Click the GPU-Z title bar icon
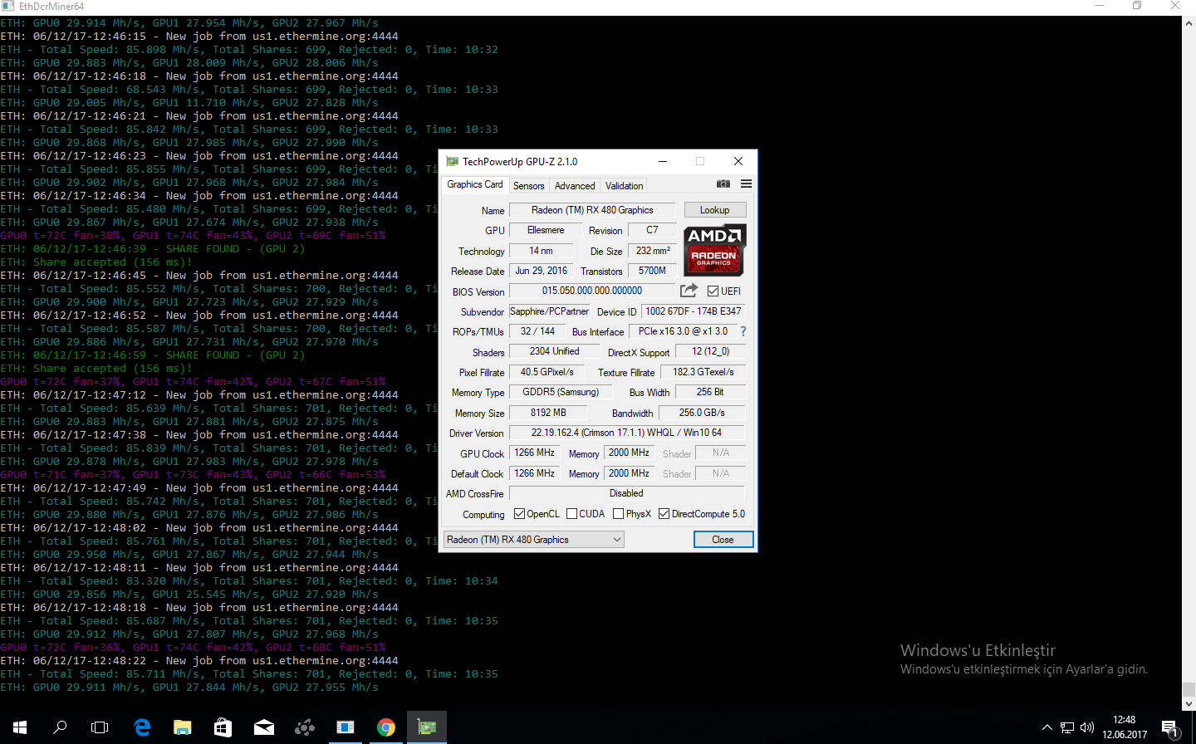The height and width of the screenshot is (744, 1196). (x=452, y=161)
